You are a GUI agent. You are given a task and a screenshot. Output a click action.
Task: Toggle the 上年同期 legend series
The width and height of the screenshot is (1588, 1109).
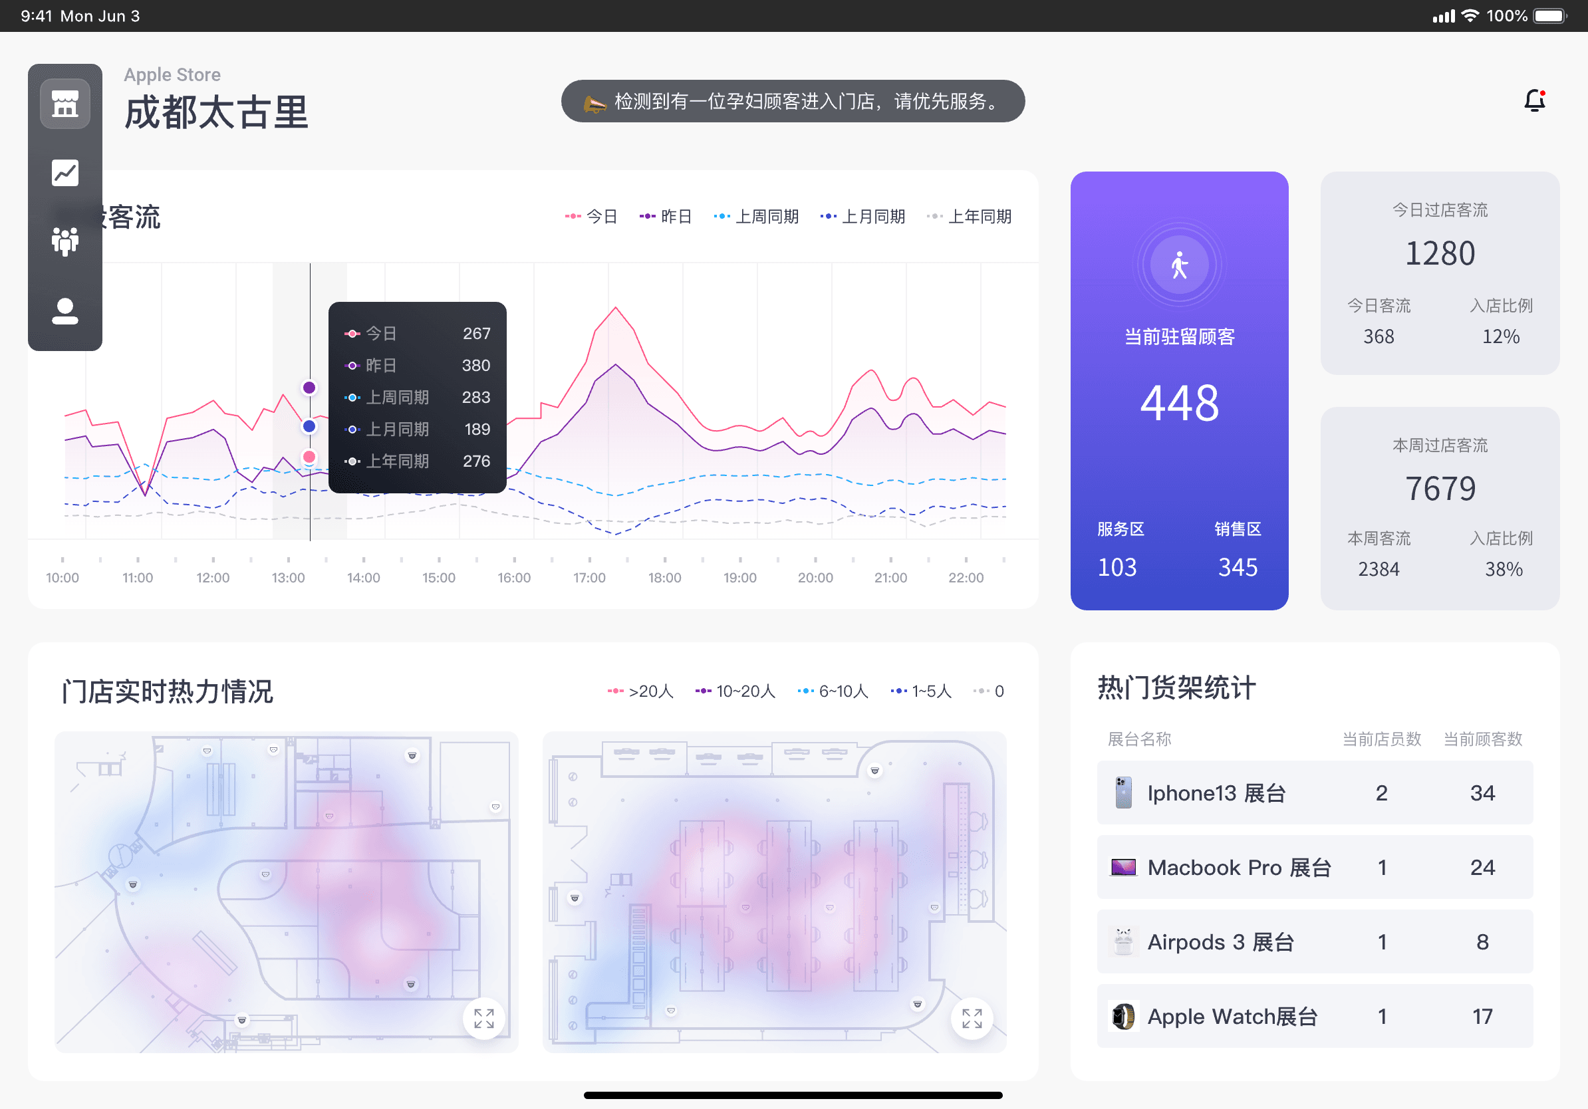pyautogui.click(x=969, y=216)
